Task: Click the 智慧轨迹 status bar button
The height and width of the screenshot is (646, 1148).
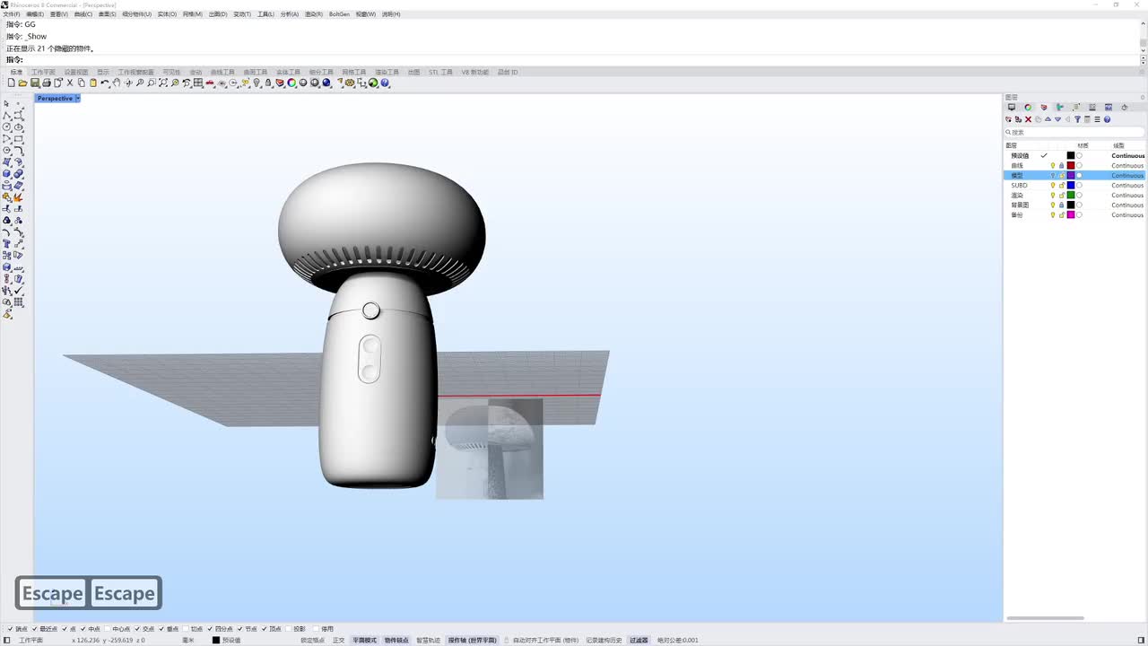Action: 428,640
